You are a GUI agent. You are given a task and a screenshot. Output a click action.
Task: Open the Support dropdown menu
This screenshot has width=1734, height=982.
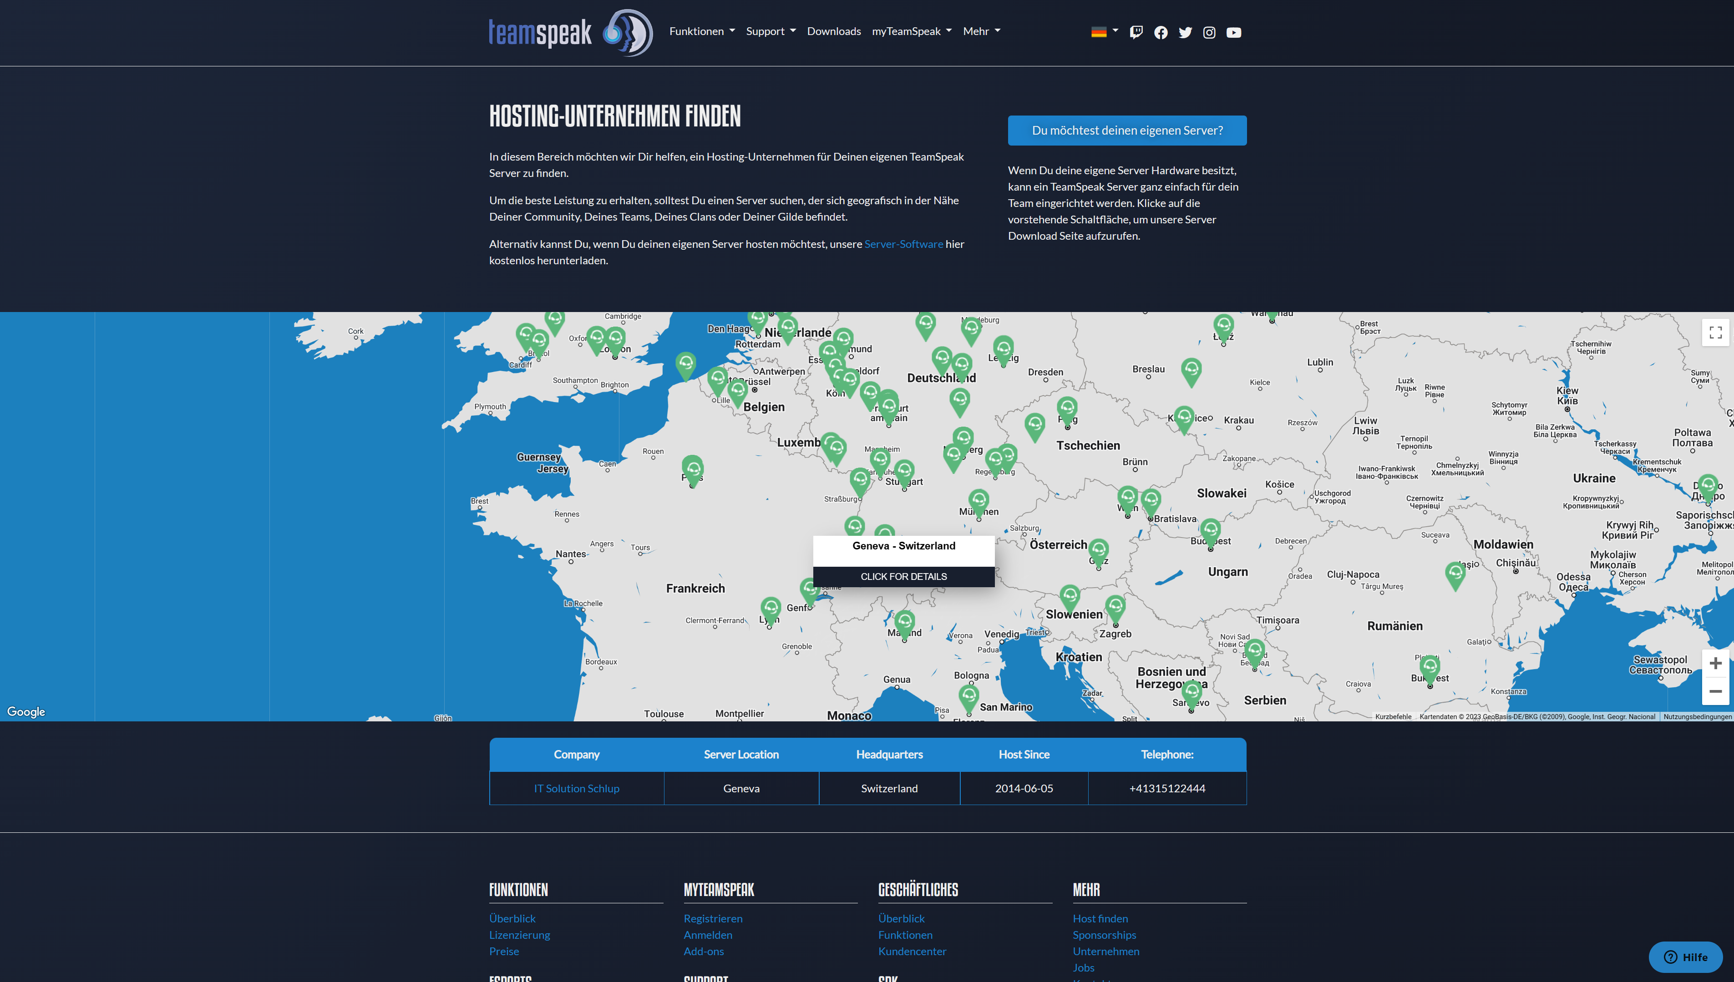click(x=771, y=31)
